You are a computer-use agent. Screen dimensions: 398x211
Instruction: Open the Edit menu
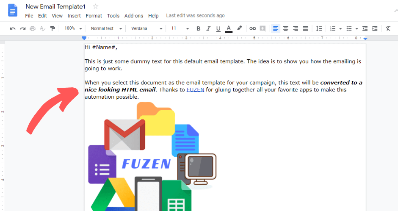pyautogui.click(x=42, y=16)
